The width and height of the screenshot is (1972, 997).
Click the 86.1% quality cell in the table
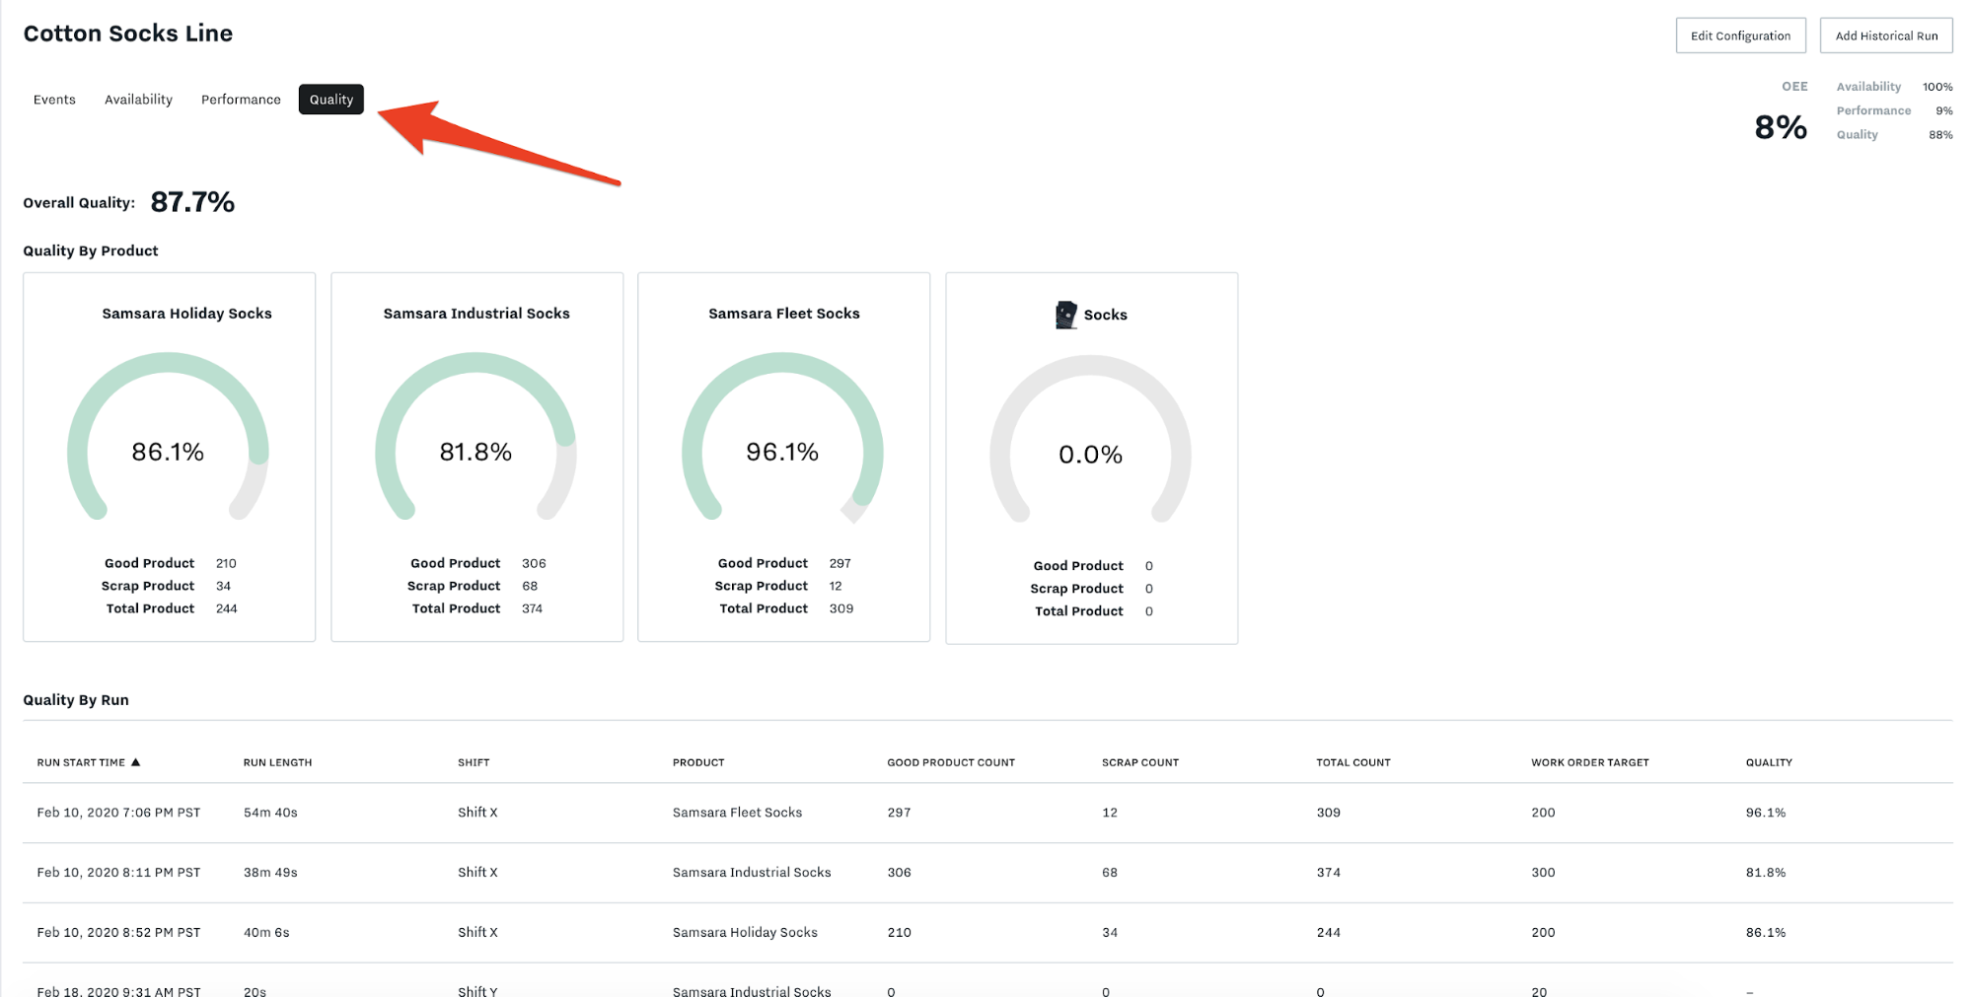pos(1766,933)
